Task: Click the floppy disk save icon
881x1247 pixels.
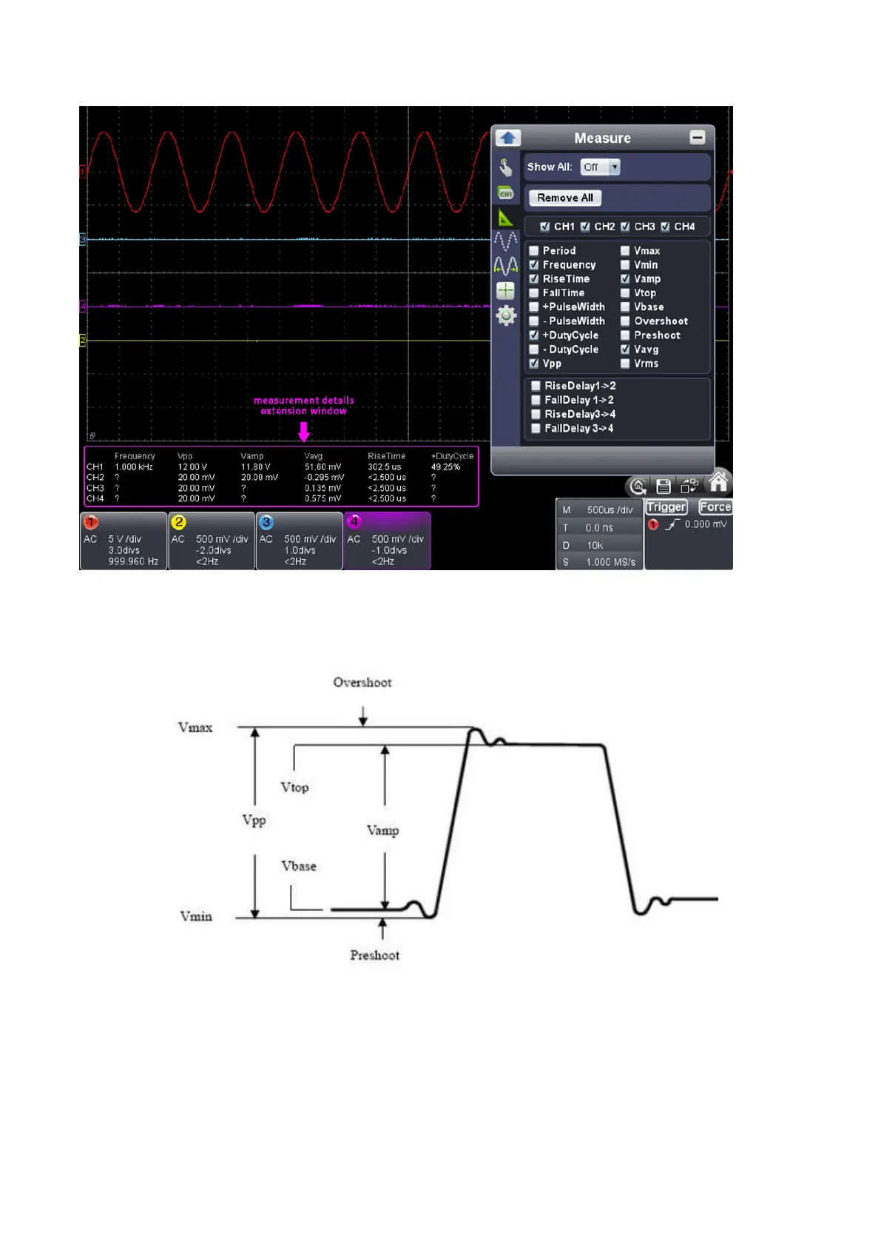Action: [664, 487]
